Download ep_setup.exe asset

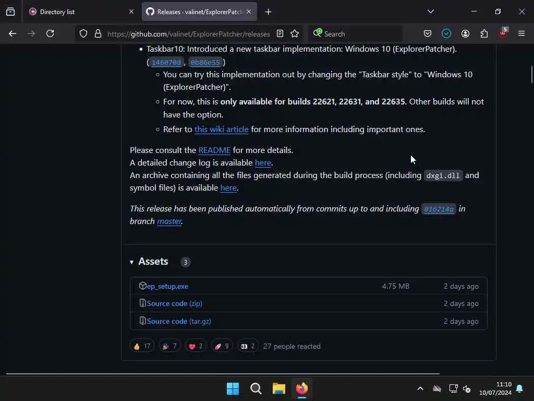(x=167, y=286)
